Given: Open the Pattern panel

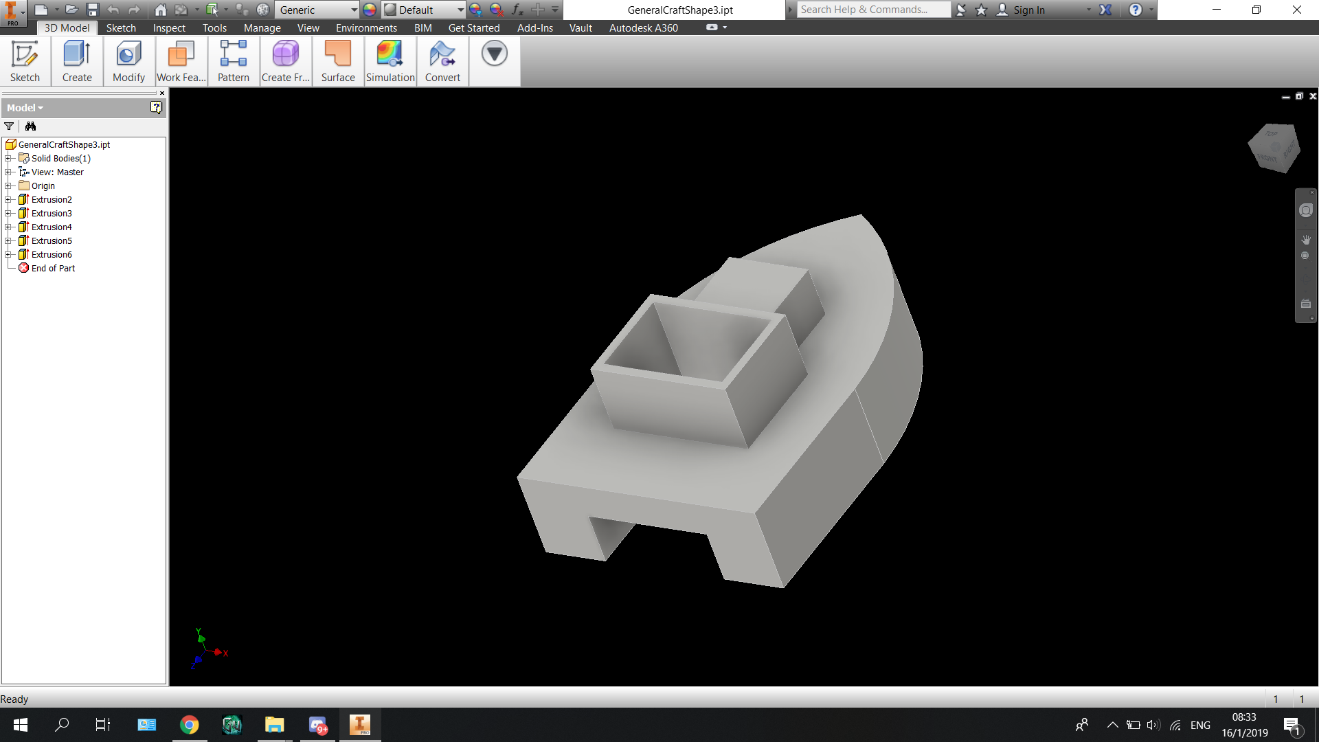Looking at the screenshot, I should [x=234, y=61].
